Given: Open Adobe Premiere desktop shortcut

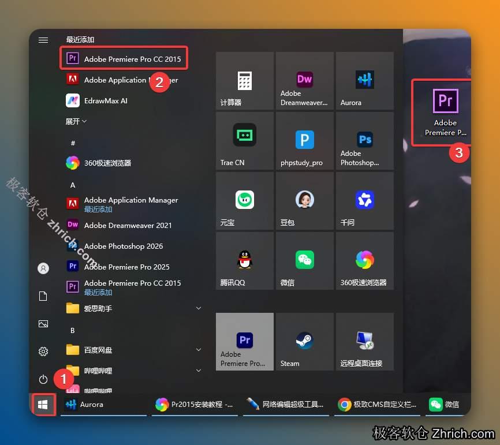Looking at the screenshot, I should 445,113.
